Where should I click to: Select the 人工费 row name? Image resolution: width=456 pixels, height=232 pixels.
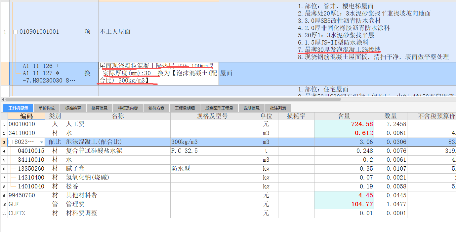117,124
